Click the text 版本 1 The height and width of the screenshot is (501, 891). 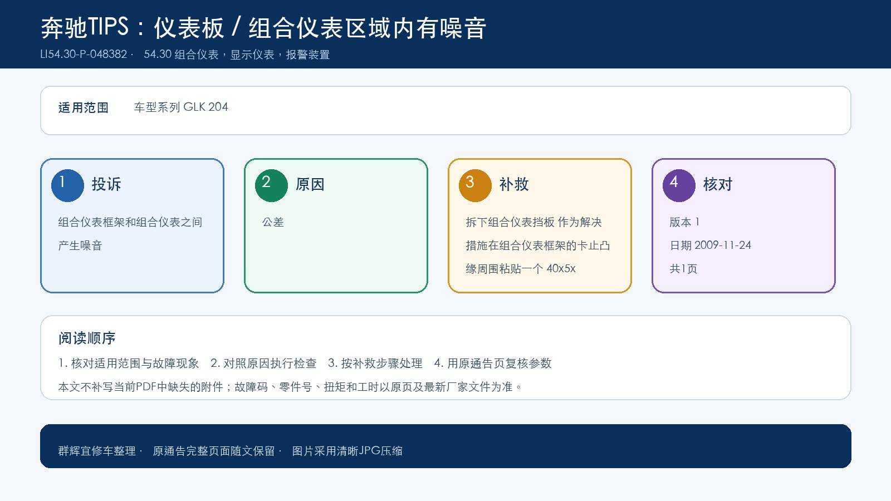[x=684, y=222]
